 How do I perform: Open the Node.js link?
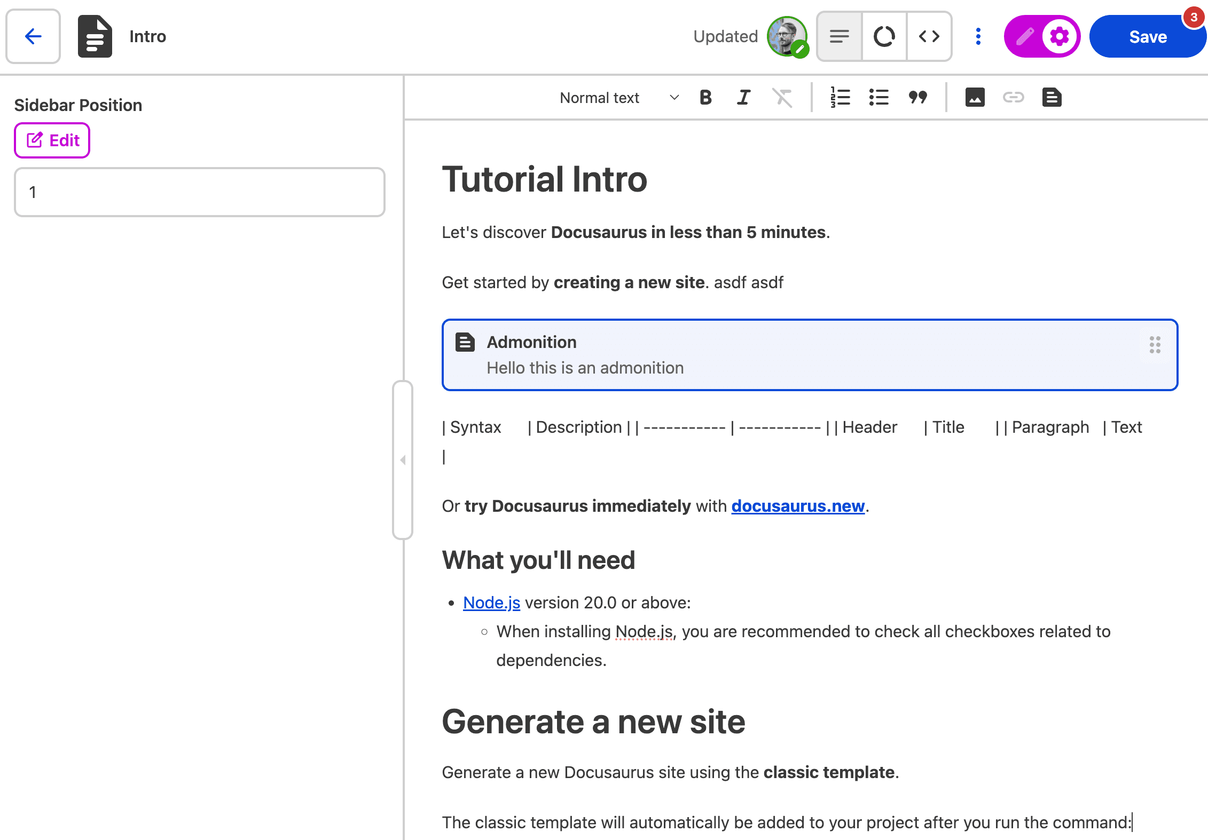[491, 603]
